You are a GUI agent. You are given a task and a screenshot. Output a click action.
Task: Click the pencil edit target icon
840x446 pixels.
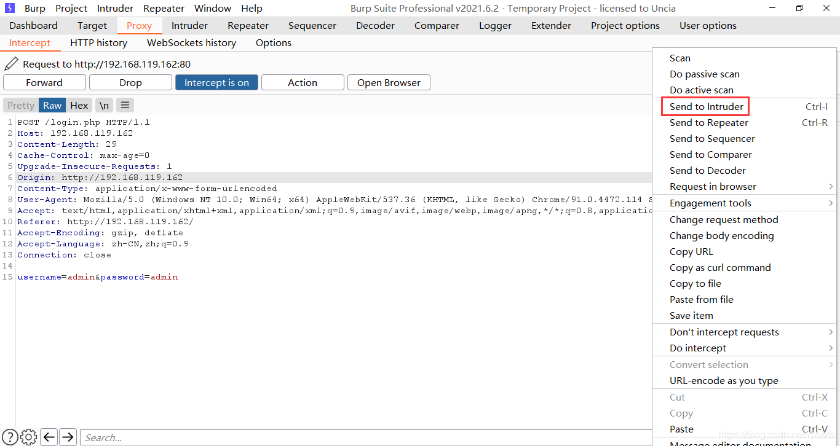coord(11,63)
